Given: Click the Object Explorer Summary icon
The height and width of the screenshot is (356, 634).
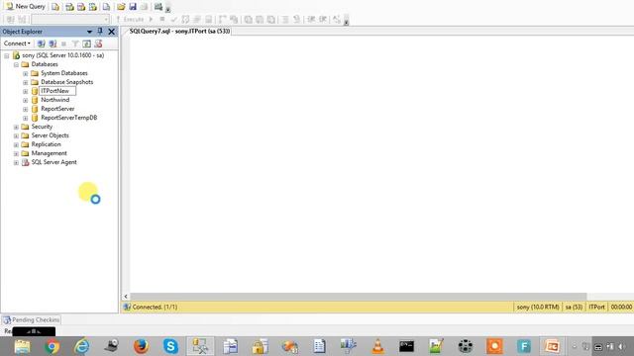Looking at the screenshot, I should pos(98,44).
